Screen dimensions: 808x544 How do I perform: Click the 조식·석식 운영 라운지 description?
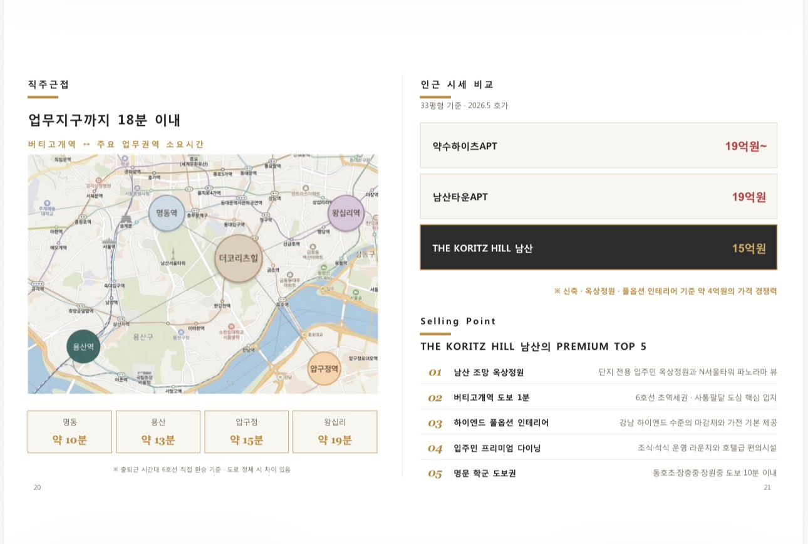pos(707,448)
